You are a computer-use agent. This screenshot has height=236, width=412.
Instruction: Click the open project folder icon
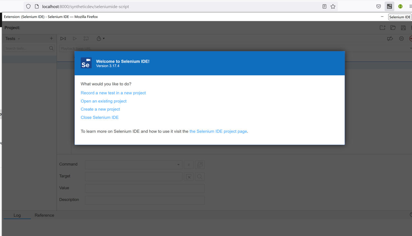pos(393,28)
